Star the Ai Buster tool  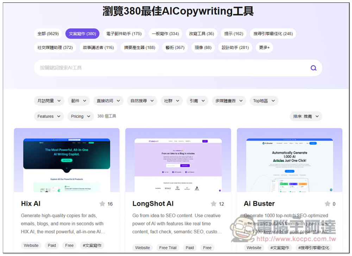[327, 204]
